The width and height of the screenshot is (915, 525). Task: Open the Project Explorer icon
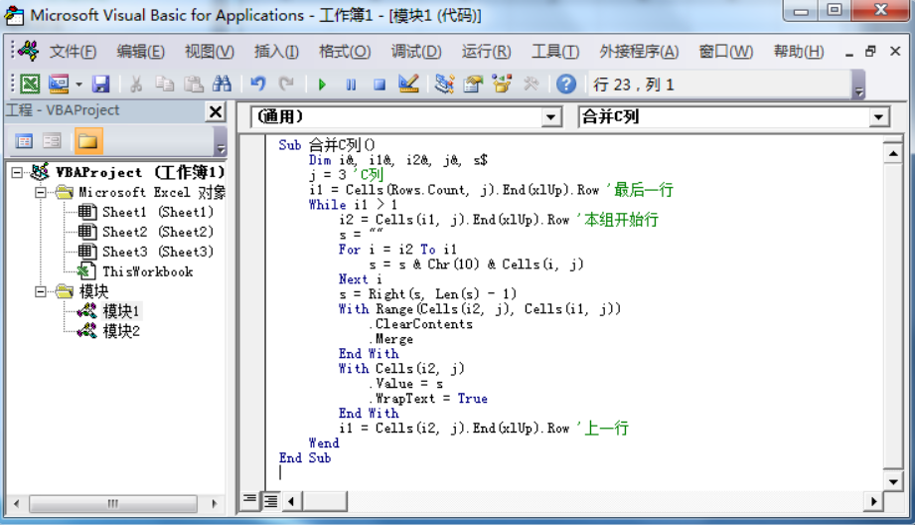pyautogui.click(x=445, y=85)
